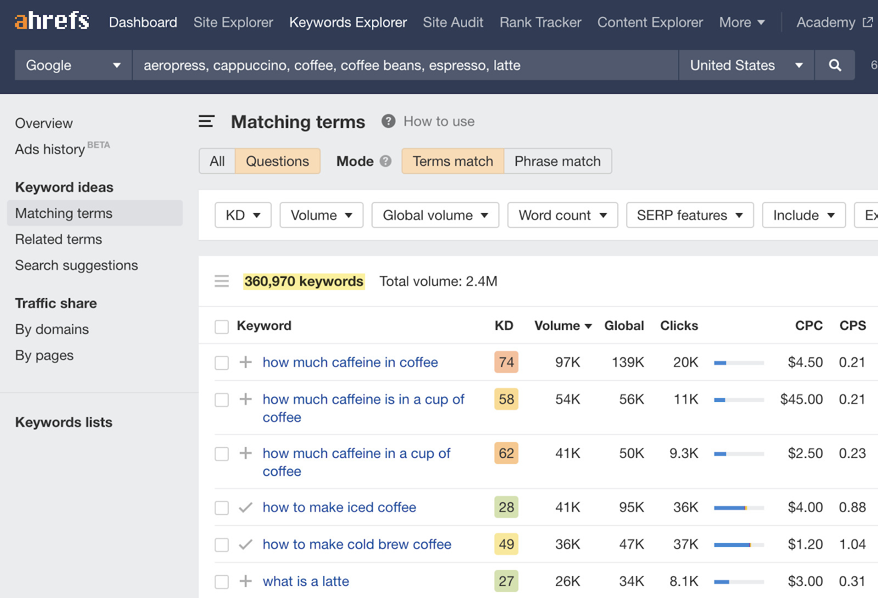Screen dimensions: 878x598
Task: Click checkmark icon for 'how to make iced coffee'
Action: (246, 507)
